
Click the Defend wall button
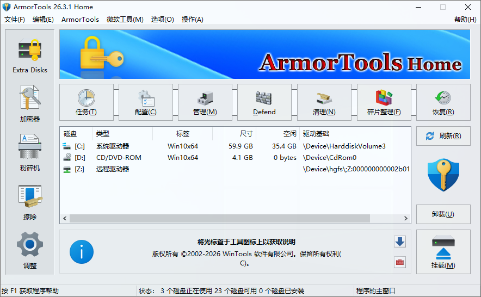pos(264,102)
